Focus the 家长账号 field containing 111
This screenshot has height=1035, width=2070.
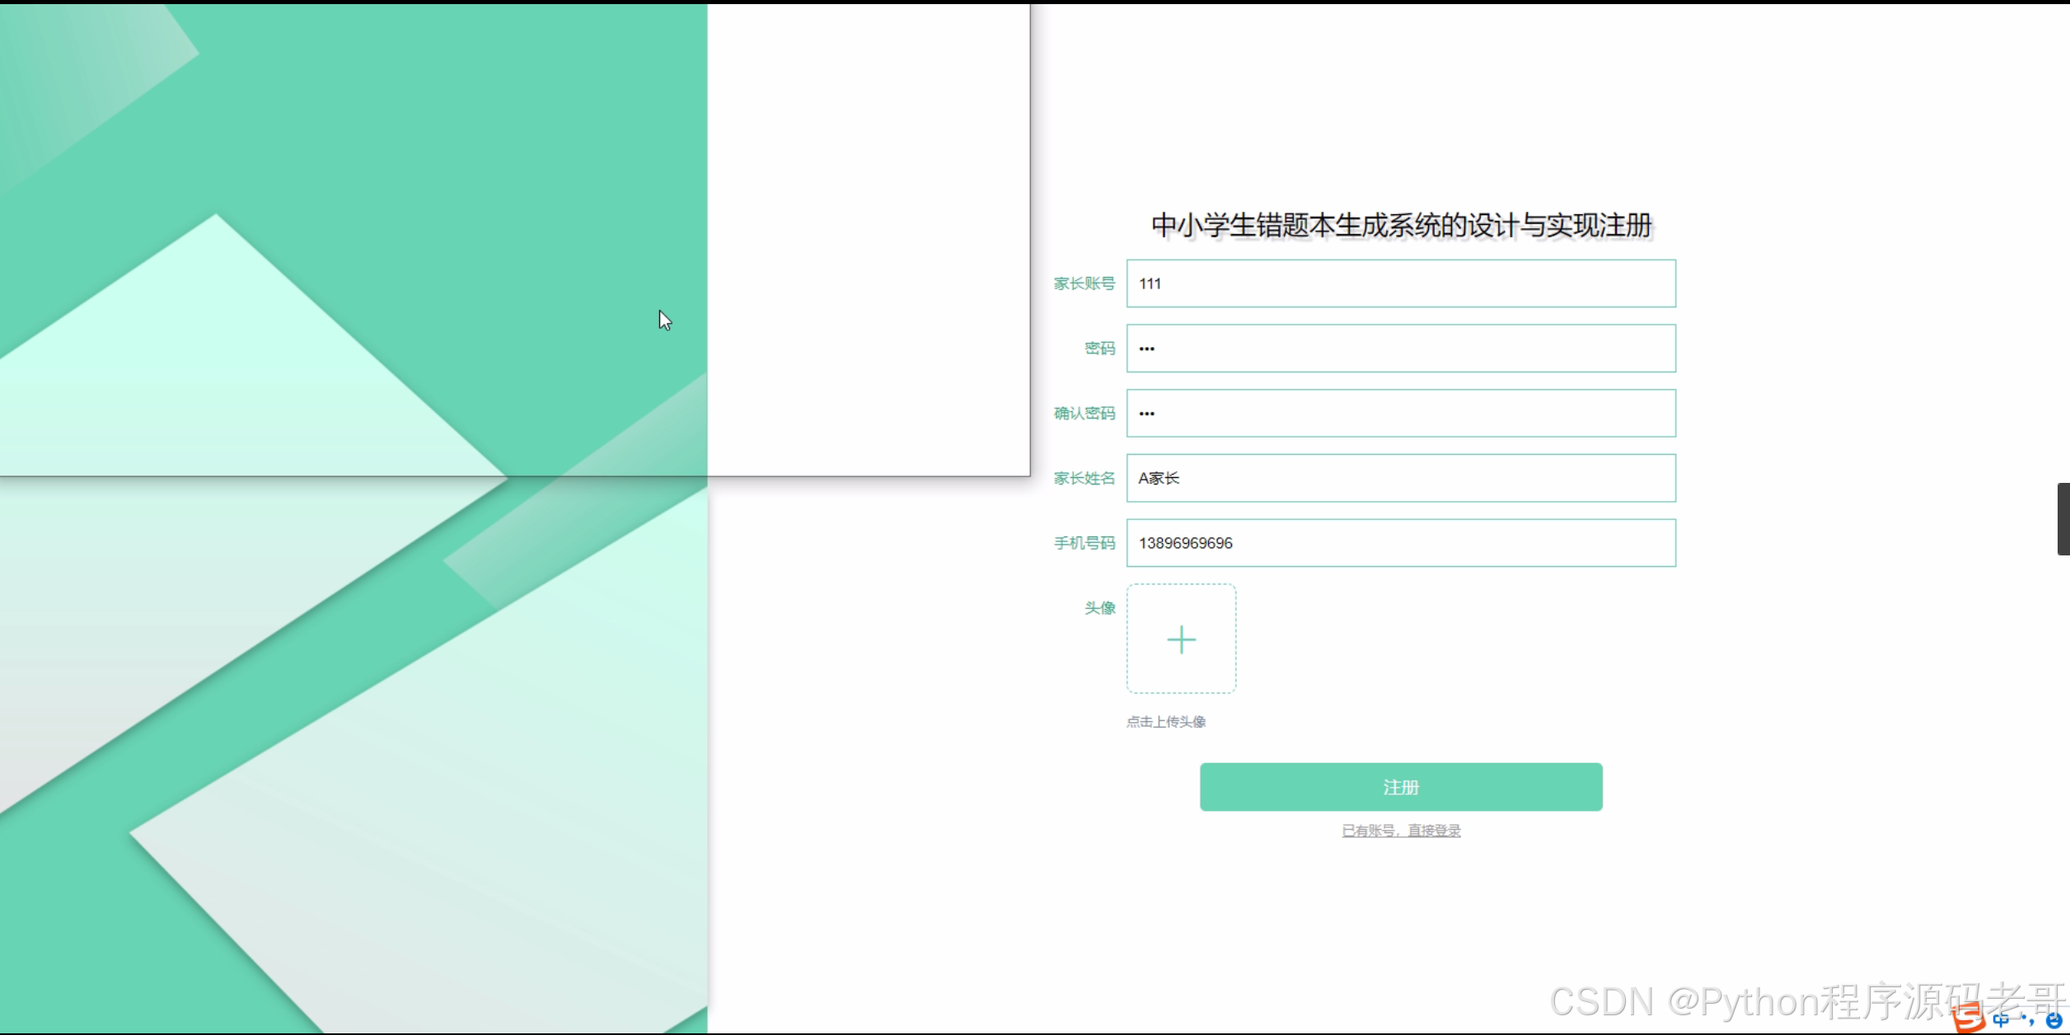tap(1401, 283)
